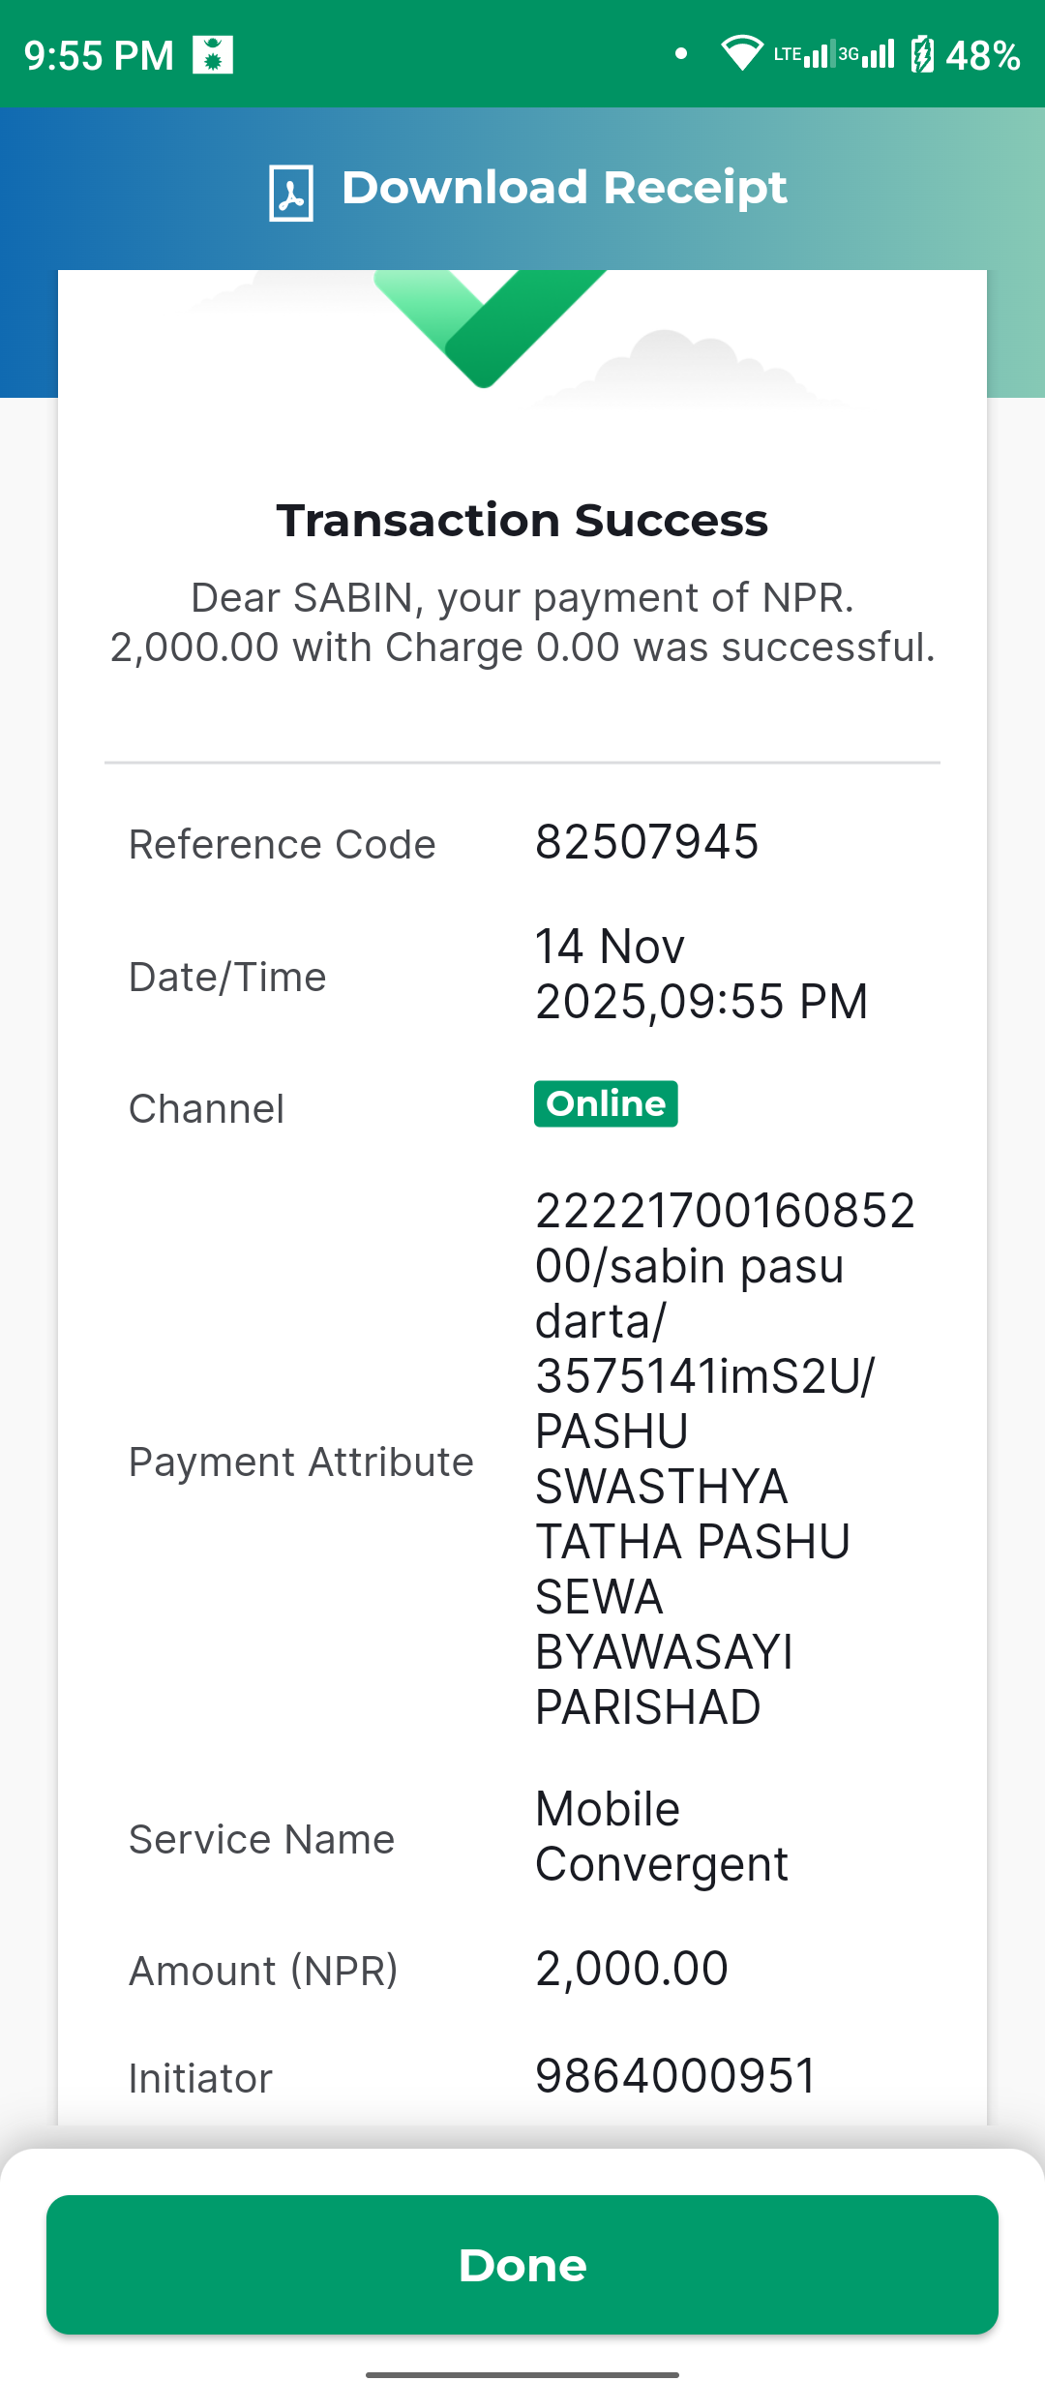Tap the Online channel badge
The width and height of the screenshot is (1045, 2381).
click(x=606, y=1103)
